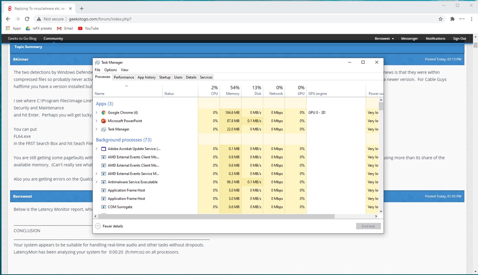
Task: Click the Fewer details arrow icon
Action: (98, 226)
